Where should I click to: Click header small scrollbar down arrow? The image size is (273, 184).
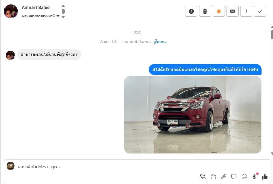point(63,17)
